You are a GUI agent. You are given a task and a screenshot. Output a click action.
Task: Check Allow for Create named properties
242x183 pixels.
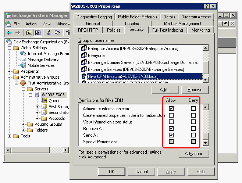pos(171,115)
